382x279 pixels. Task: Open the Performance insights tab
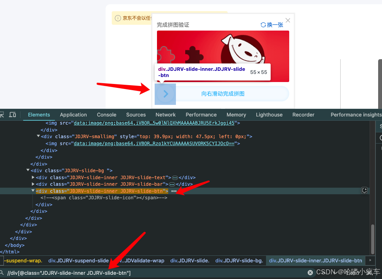click(x=356, y=115)
